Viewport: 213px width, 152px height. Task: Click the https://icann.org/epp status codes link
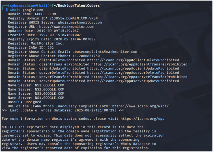pos(142,119)
